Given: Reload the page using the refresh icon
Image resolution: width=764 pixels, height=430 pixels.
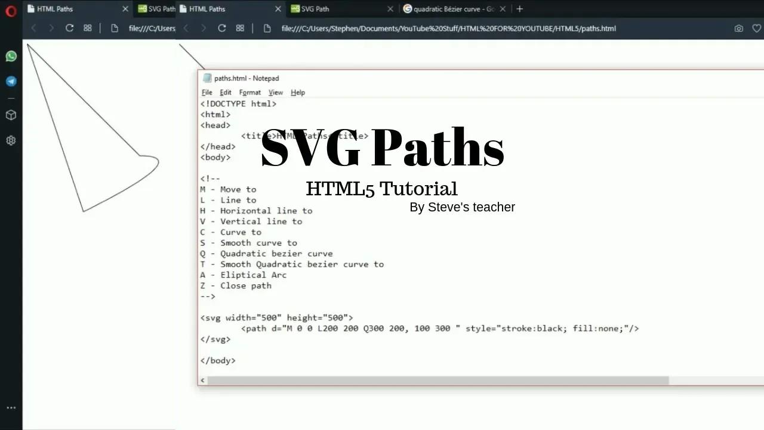Looking at the screenshot, I should [x=221, y=28].
